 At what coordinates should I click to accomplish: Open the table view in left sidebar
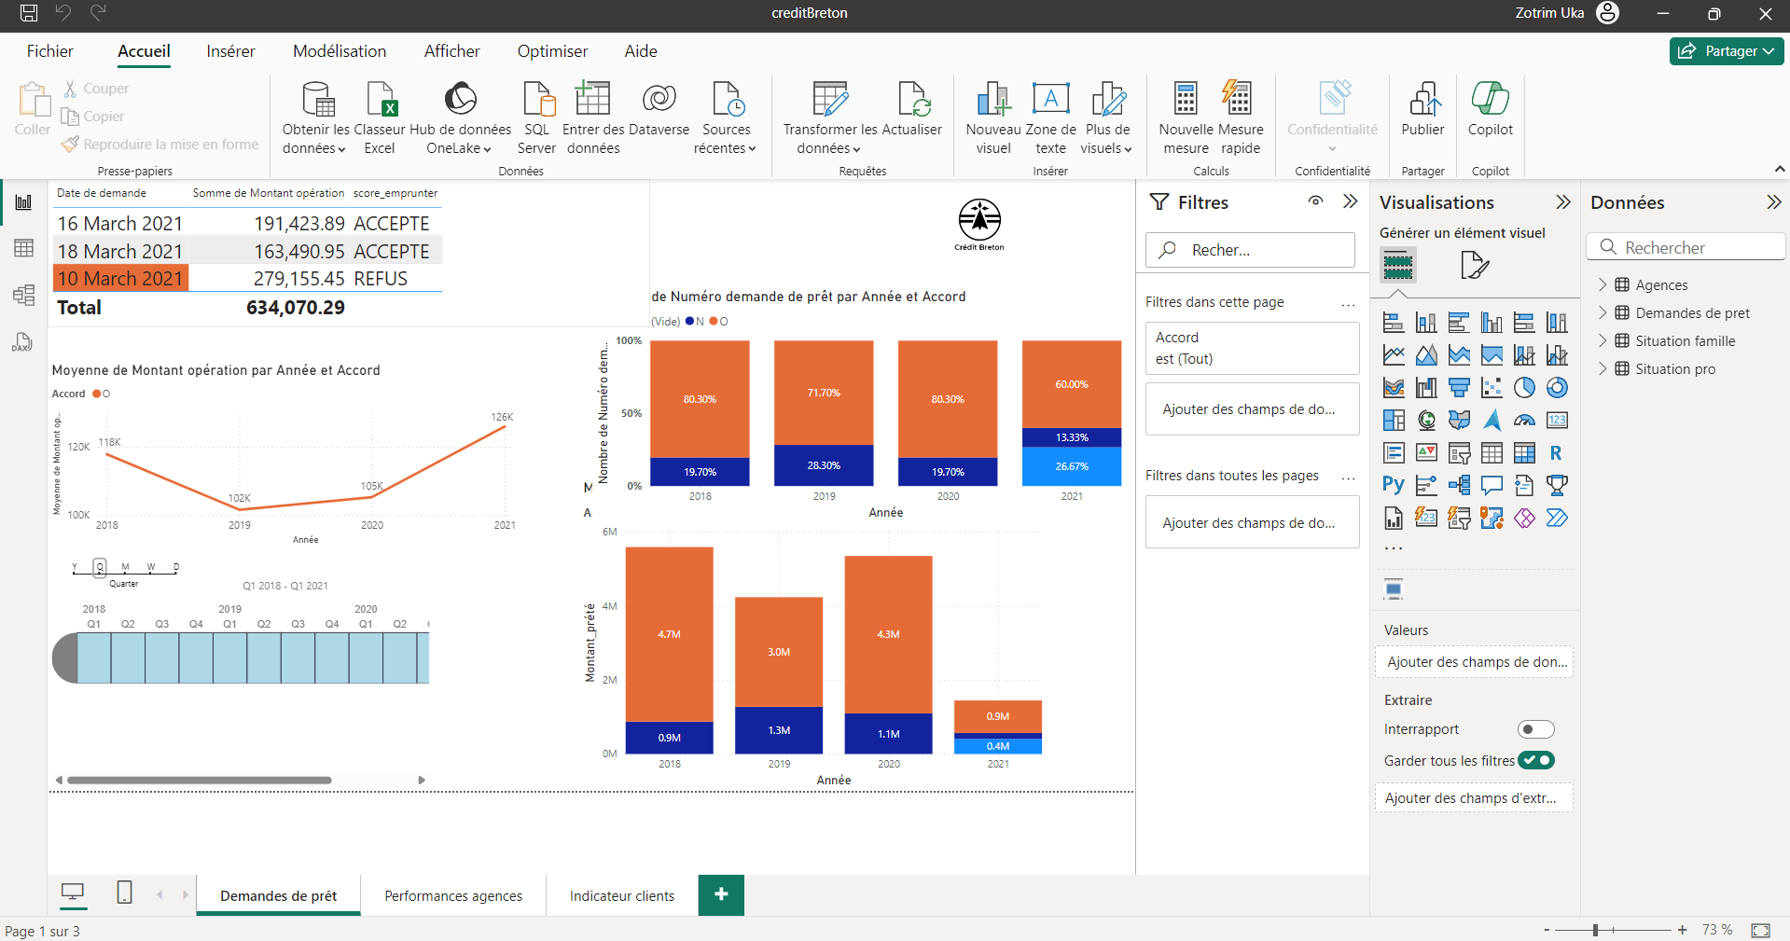[23, 248]
